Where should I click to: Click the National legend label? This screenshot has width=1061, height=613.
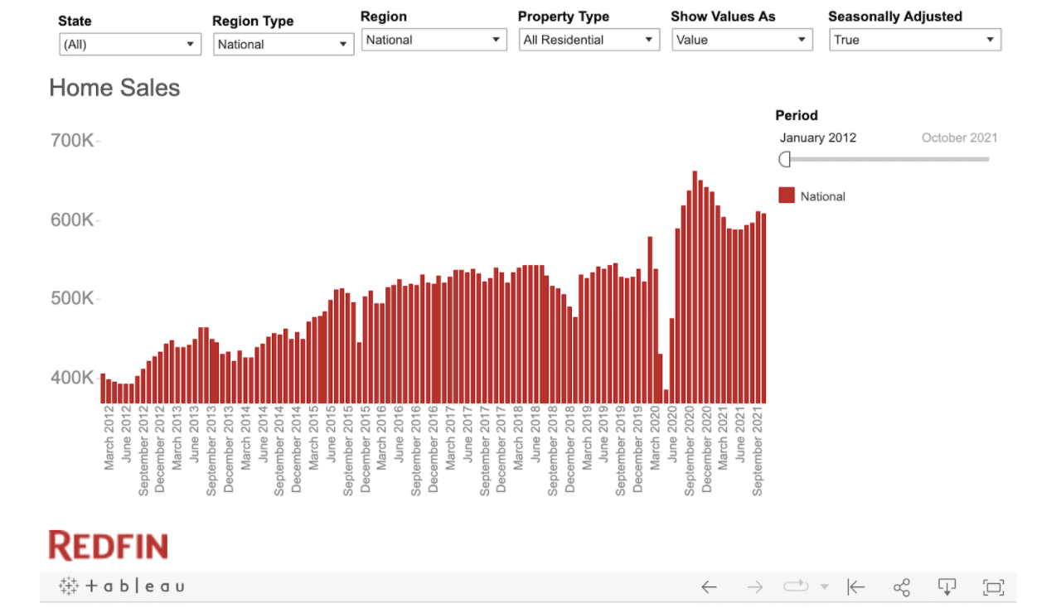(x=822, y=196)
